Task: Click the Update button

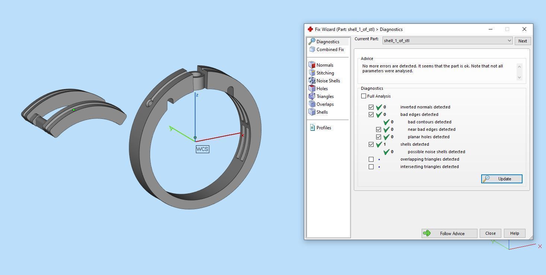Action: pyautogui.click(x=502, y=179)
